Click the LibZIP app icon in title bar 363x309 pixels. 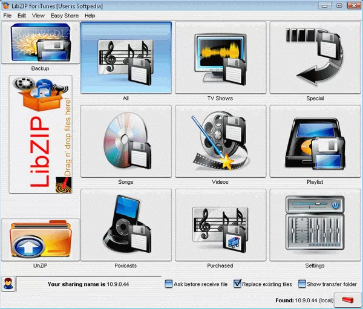(5, 5)
